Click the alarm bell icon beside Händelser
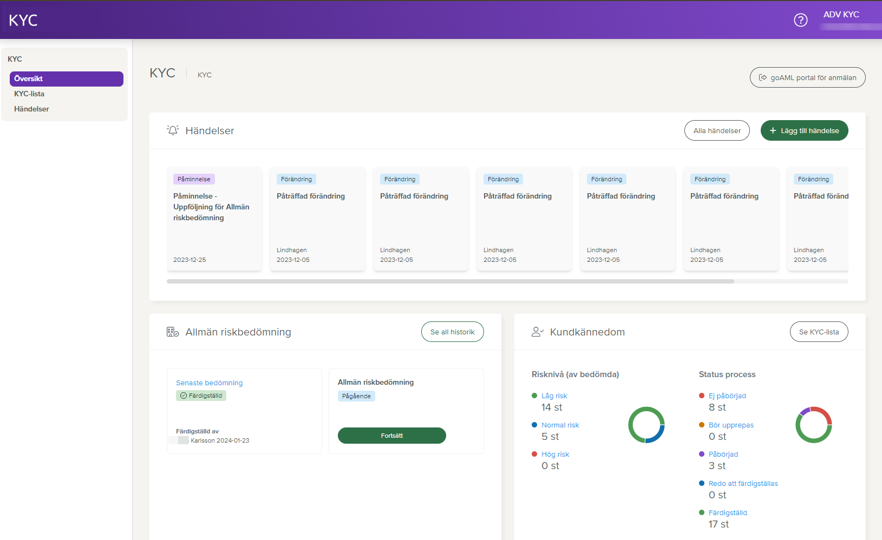Image resolution: width=882 pixels, height=540 pixels. 173,130
